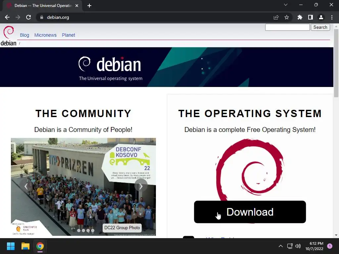Open the Extensions puzzle icon

(300, 17)
